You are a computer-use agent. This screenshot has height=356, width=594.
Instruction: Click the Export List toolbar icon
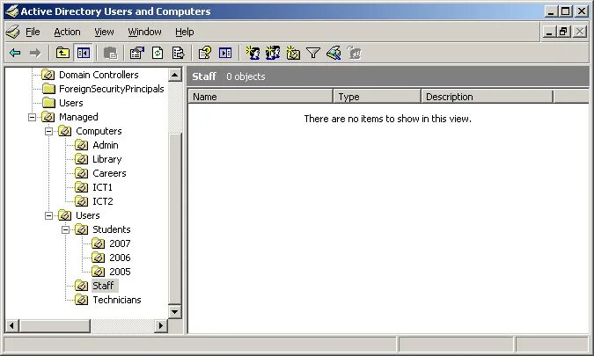[178, 53]
